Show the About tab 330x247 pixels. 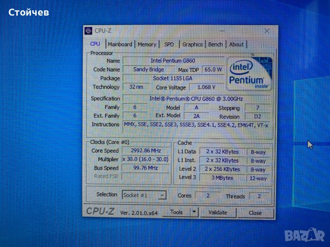(x=236, y=44)
